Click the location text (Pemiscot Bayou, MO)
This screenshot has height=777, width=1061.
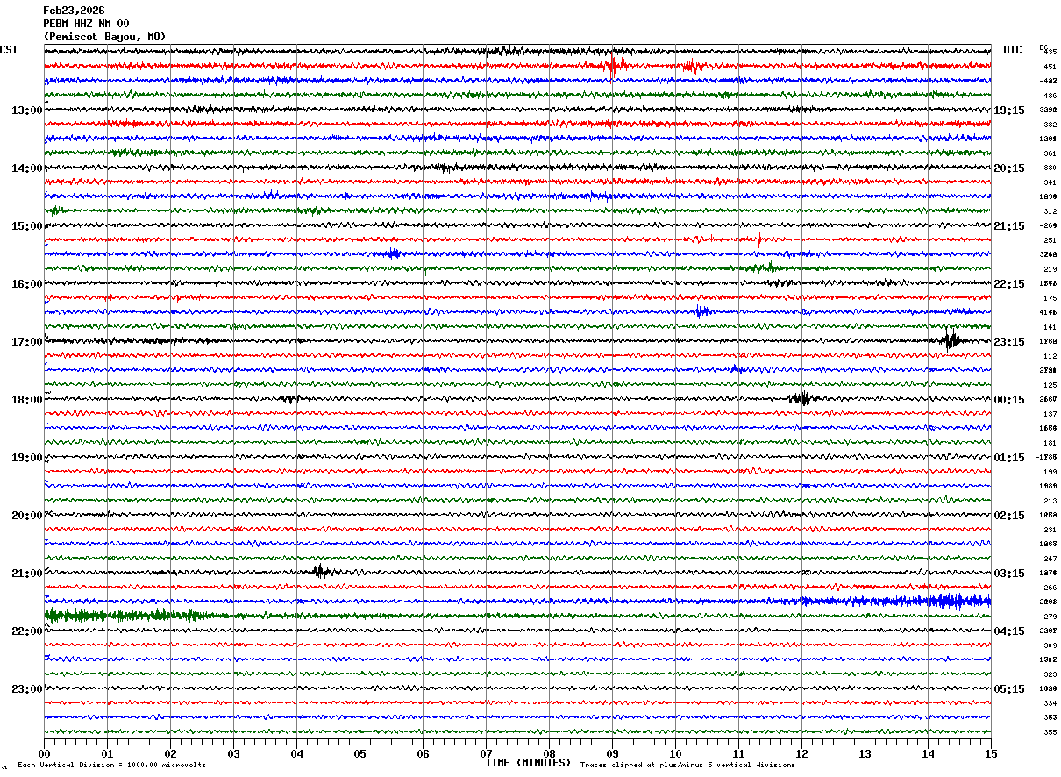tap(104, 37)
